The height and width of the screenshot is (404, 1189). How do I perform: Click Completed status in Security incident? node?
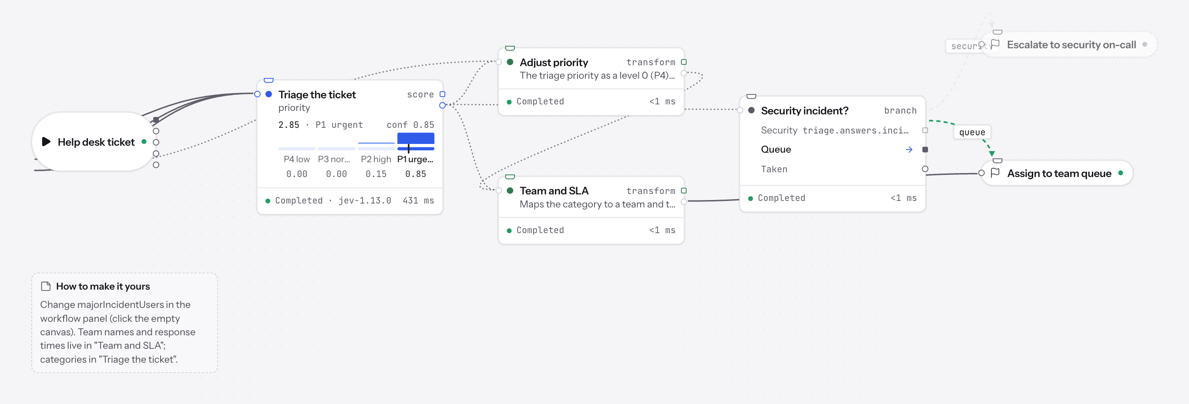click(782, 198)
